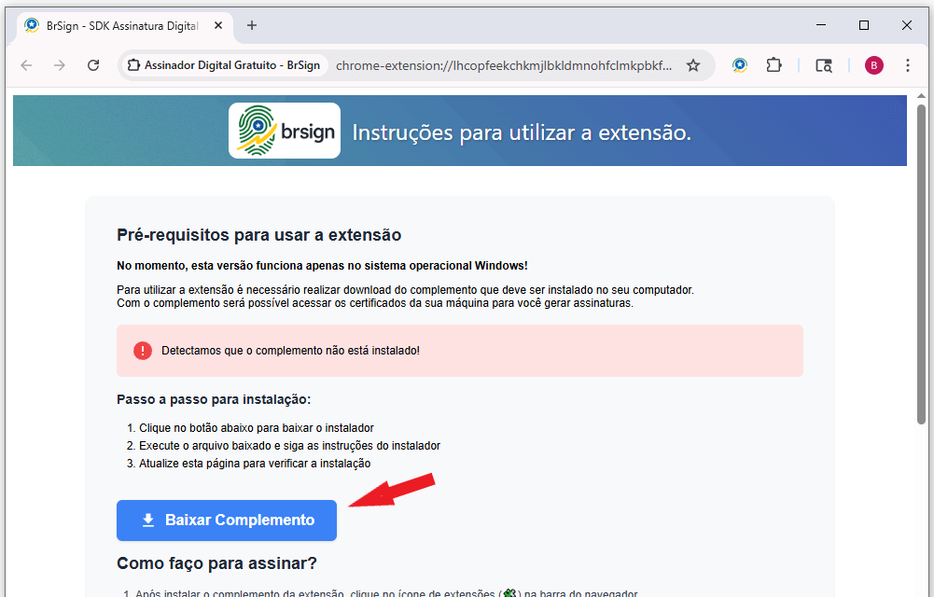Click the Windows-only notice in bold text
Viewport: 934px width, 597px height.
(322, 266)
